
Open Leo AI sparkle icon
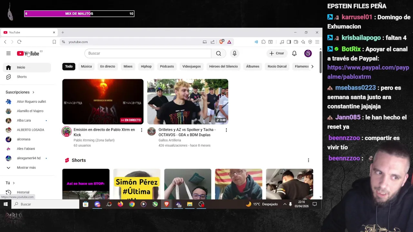(x=303, y=42)
